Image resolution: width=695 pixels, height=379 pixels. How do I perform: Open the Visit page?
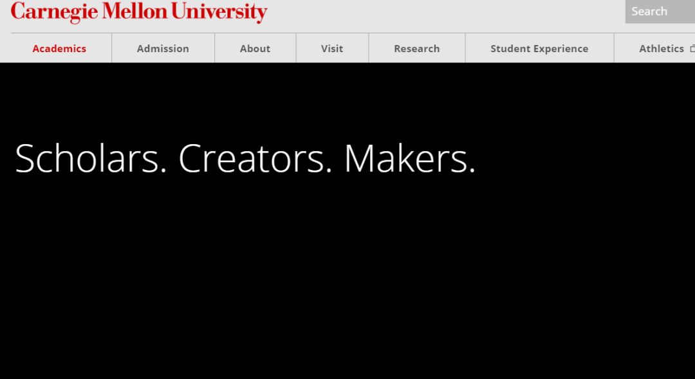coord(333,48)
